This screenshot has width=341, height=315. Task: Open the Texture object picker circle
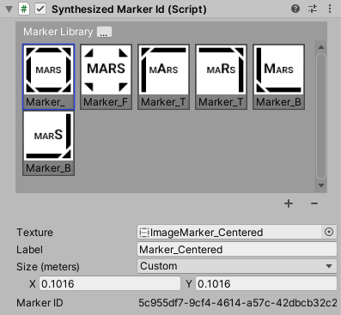pyautogui.click(x=329, y=232)
